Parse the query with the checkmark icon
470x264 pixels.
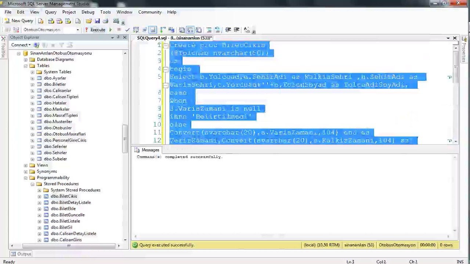[127, 30]
